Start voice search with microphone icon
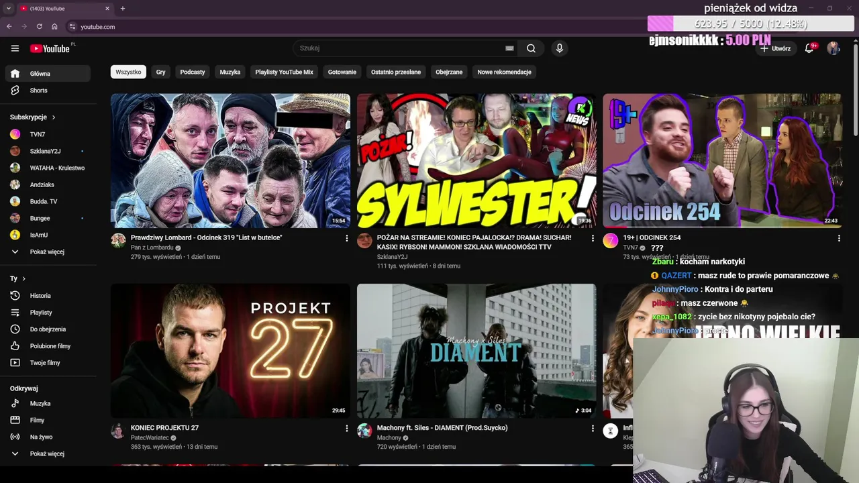 (x=560, y=48)
